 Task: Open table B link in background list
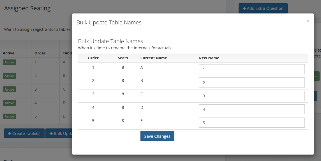click(64, 75)
